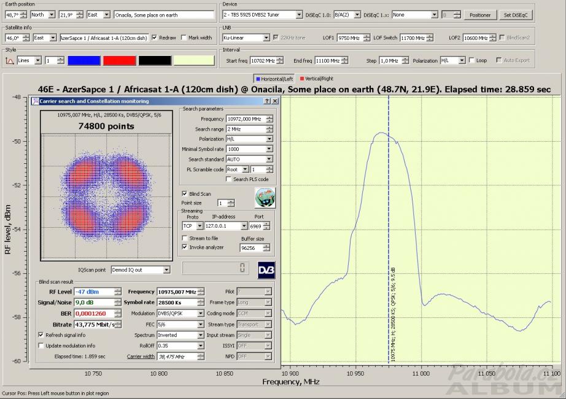Click the Set DiSEqC button

pos(516,15)
